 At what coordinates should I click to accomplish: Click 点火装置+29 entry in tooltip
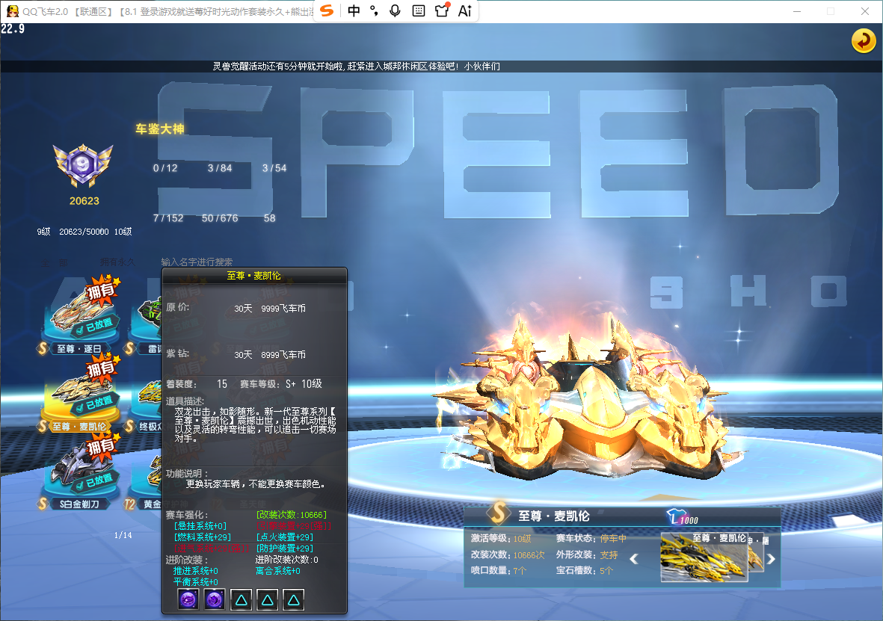(284, 537)
